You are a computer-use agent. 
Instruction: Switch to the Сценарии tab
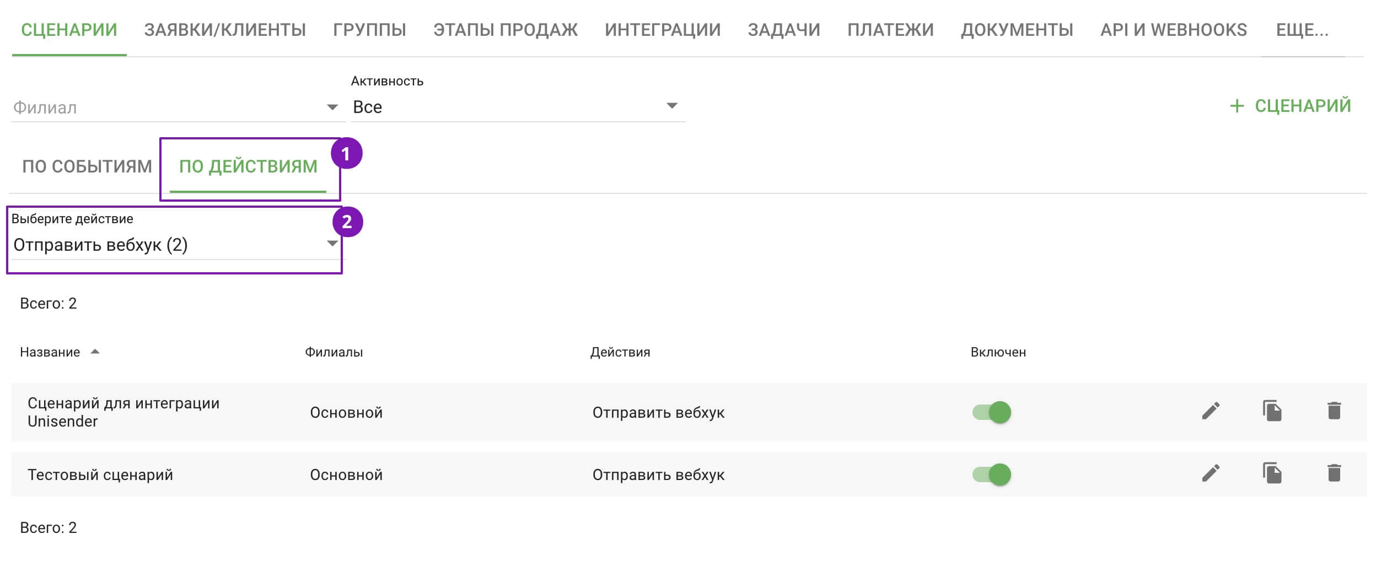(x=69, y=29)
